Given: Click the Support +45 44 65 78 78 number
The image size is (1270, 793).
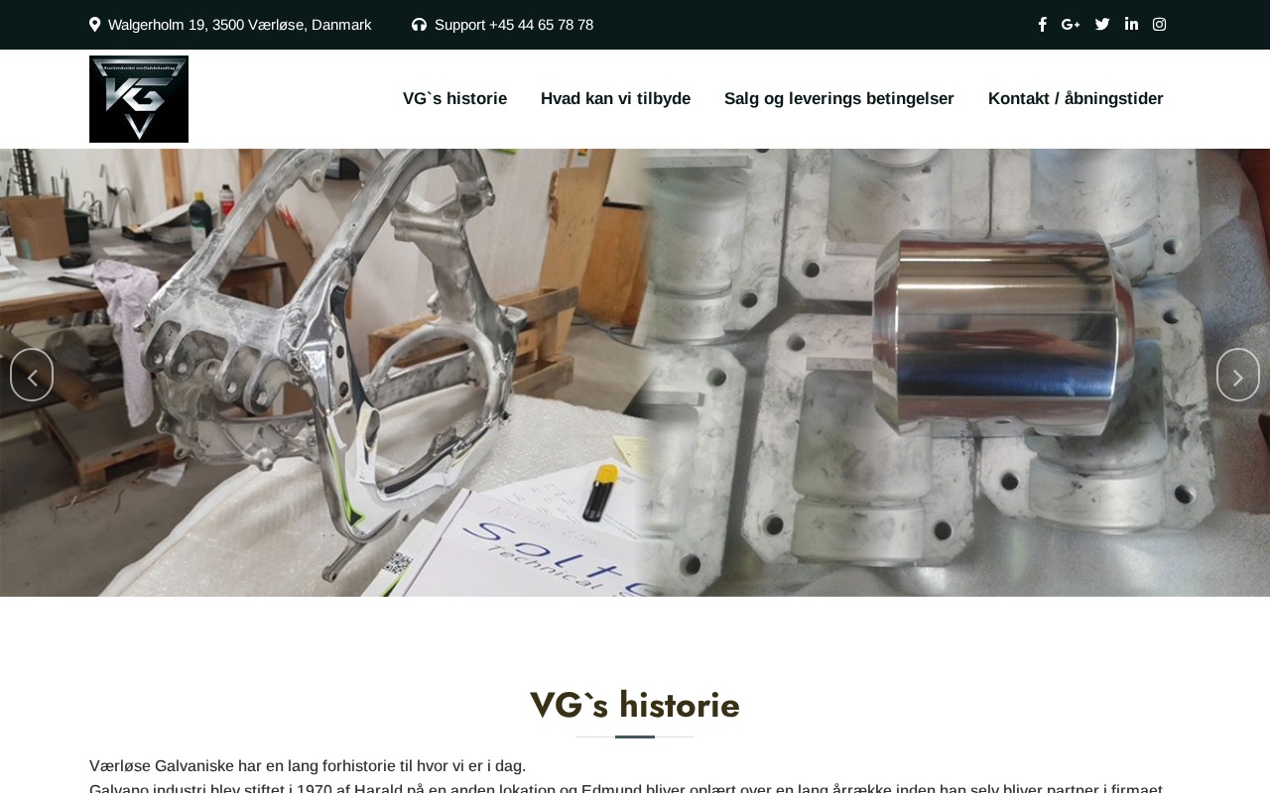Looking at the screenshot, I should [514, 25].
